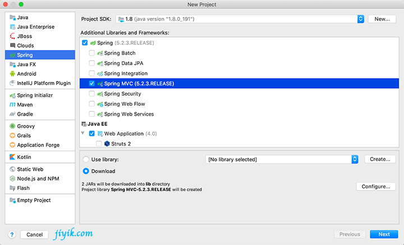Screen dimensions: 404x245
Task: Click the 'Spring Web Flow' label text
Action: 125,104
